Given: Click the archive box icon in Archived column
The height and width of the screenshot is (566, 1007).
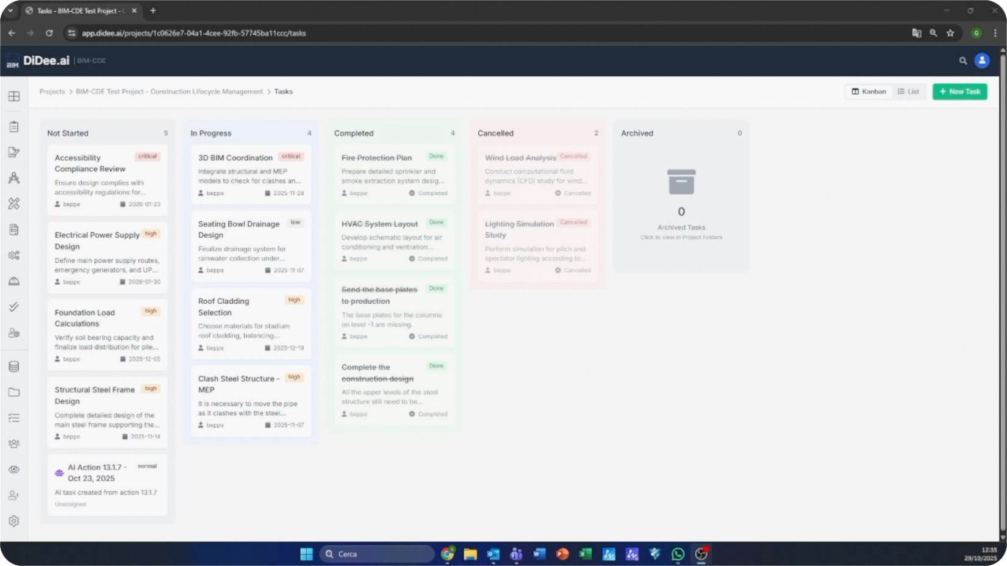Looking at the screenshot, I should [681, 182].
